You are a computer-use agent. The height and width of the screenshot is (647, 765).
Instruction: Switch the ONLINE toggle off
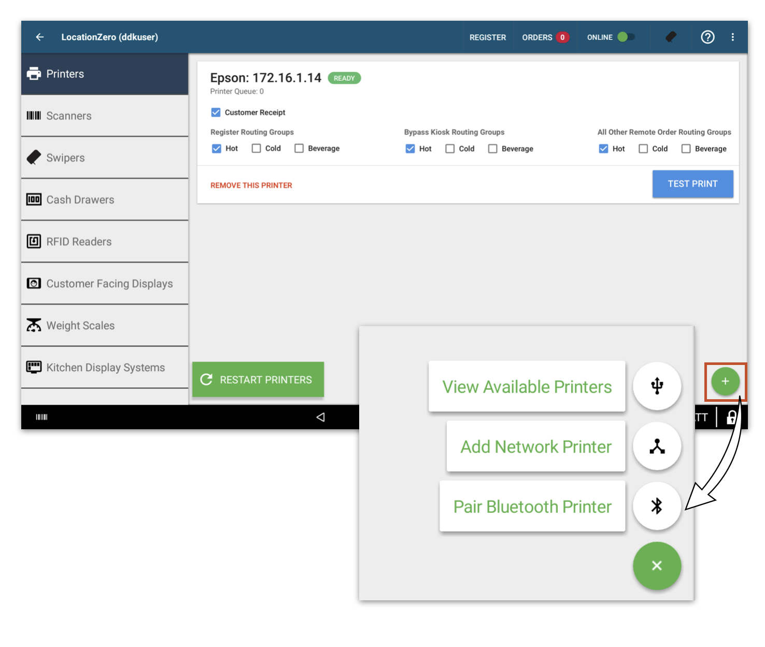626,37
